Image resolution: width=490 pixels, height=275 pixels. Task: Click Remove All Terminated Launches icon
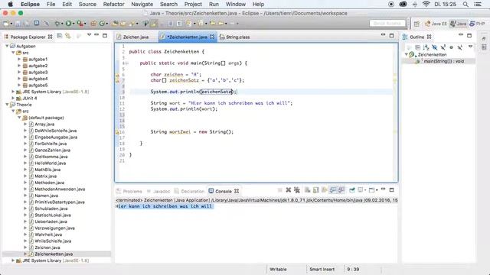pos(297,190)
